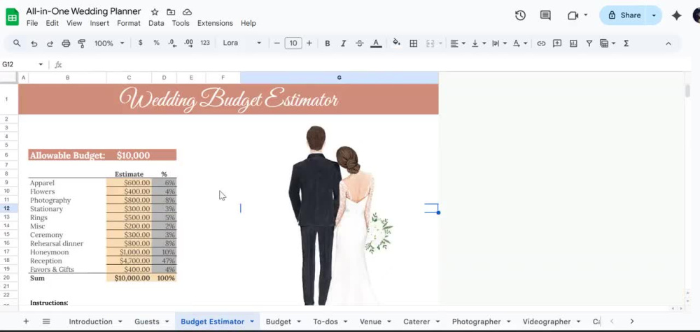Format selection as percent
This screenshot has width=700, height=332.
tap(156, 43)
